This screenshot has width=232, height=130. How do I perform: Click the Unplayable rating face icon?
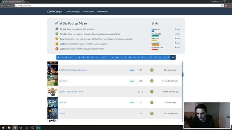point(57,48)
